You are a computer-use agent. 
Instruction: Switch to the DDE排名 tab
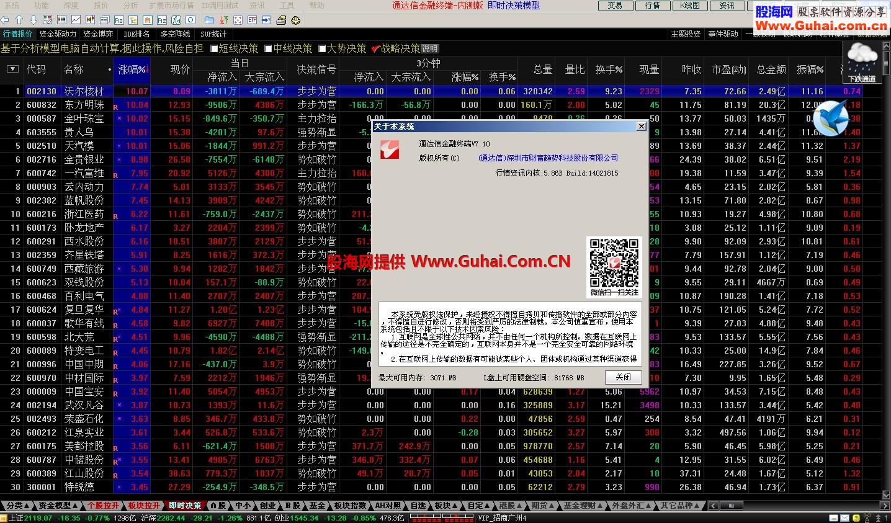(x=137, y=34)
